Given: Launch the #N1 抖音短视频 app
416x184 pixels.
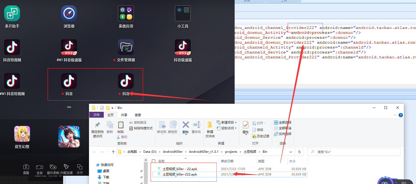Looking at the screenshot, I should [12, 81].
